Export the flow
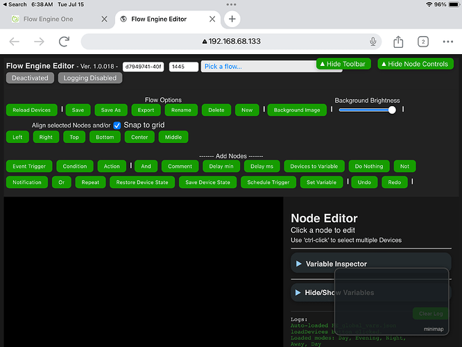This screenshot has width=462, height=347. (x=146, y=110)
